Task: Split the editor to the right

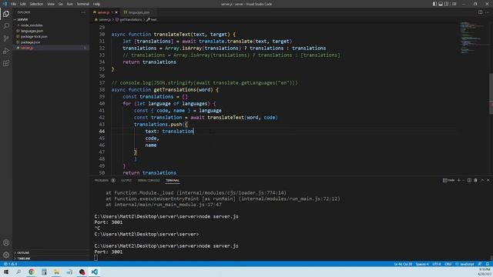Action: pos(480,12)
